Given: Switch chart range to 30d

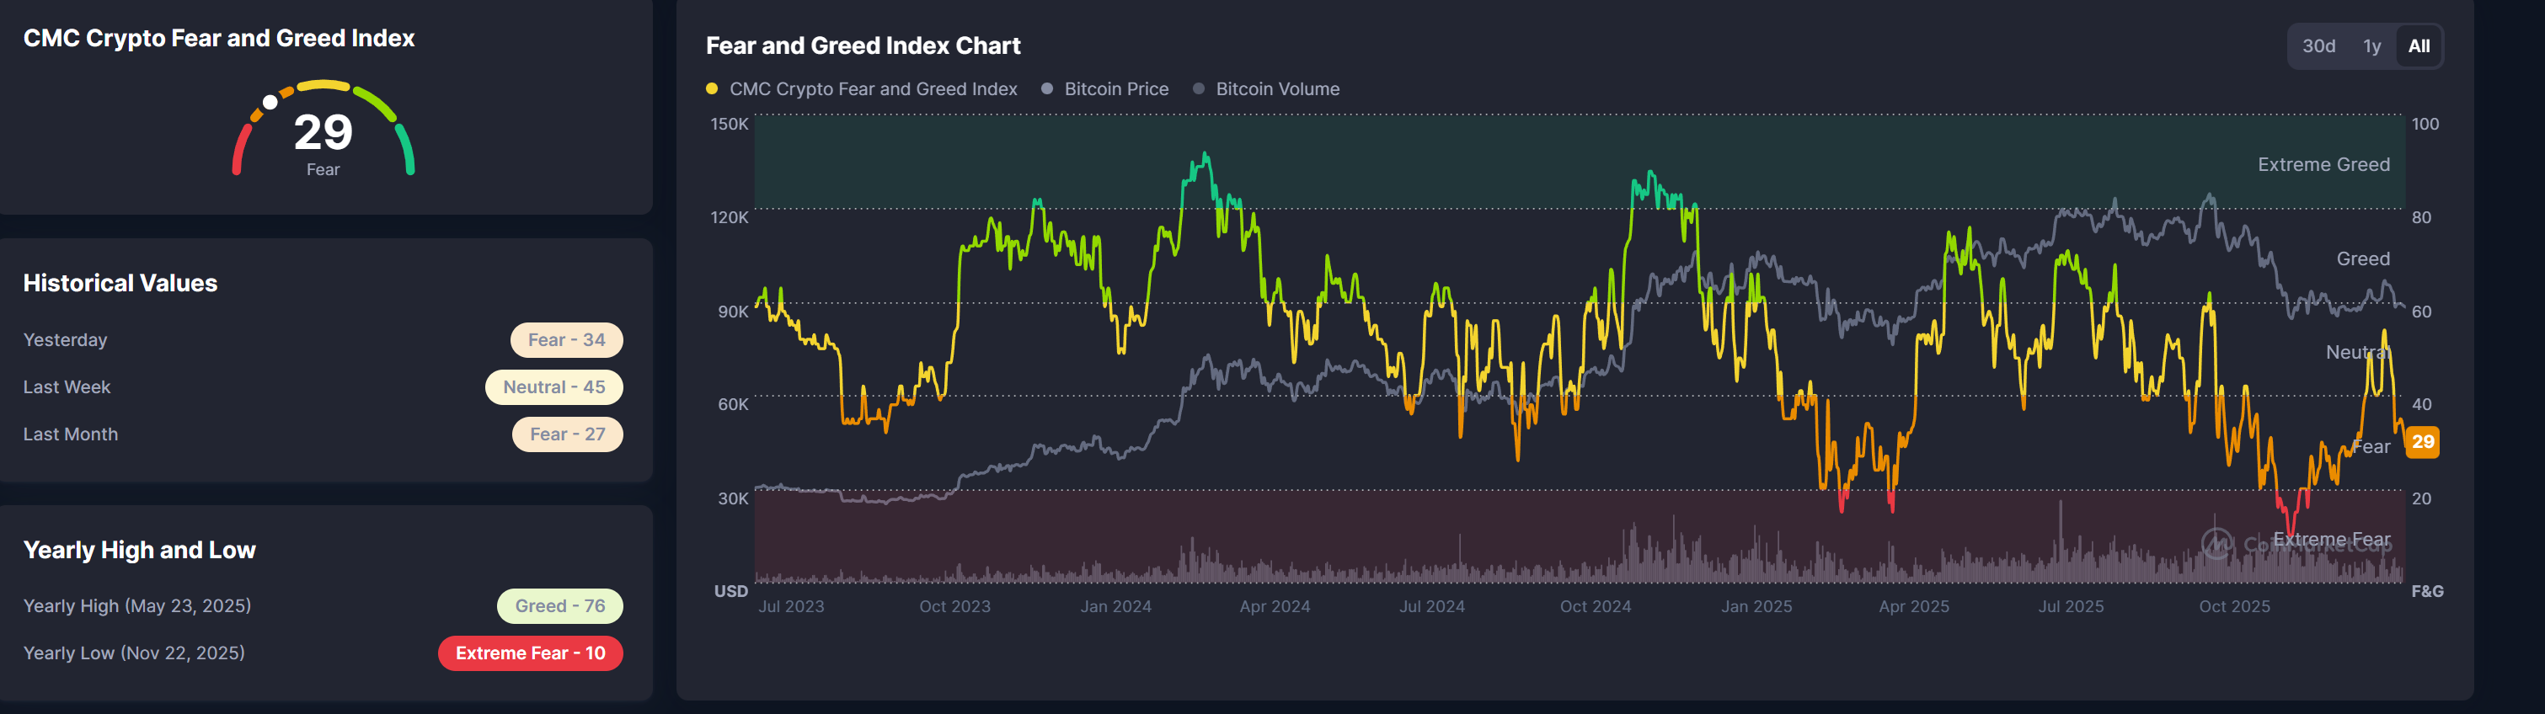Looking at the screenshot, I should (2318, 46).
